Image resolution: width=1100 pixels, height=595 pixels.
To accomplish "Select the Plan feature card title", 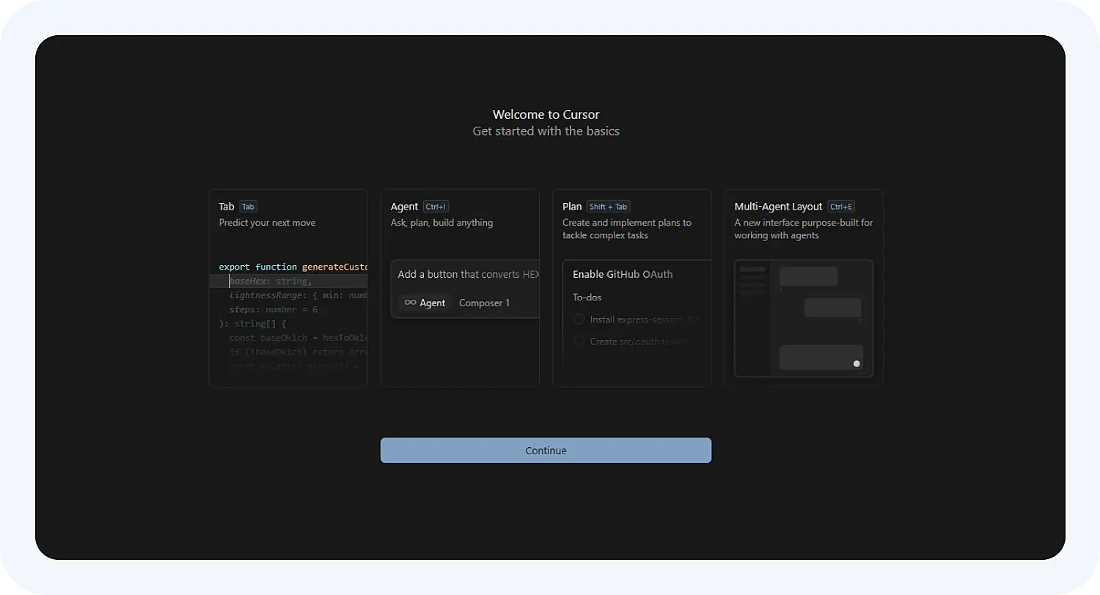I will 572,207.
